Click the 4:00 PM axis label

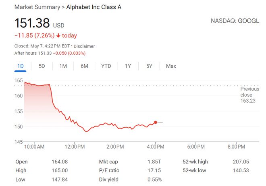click(156, 147)
